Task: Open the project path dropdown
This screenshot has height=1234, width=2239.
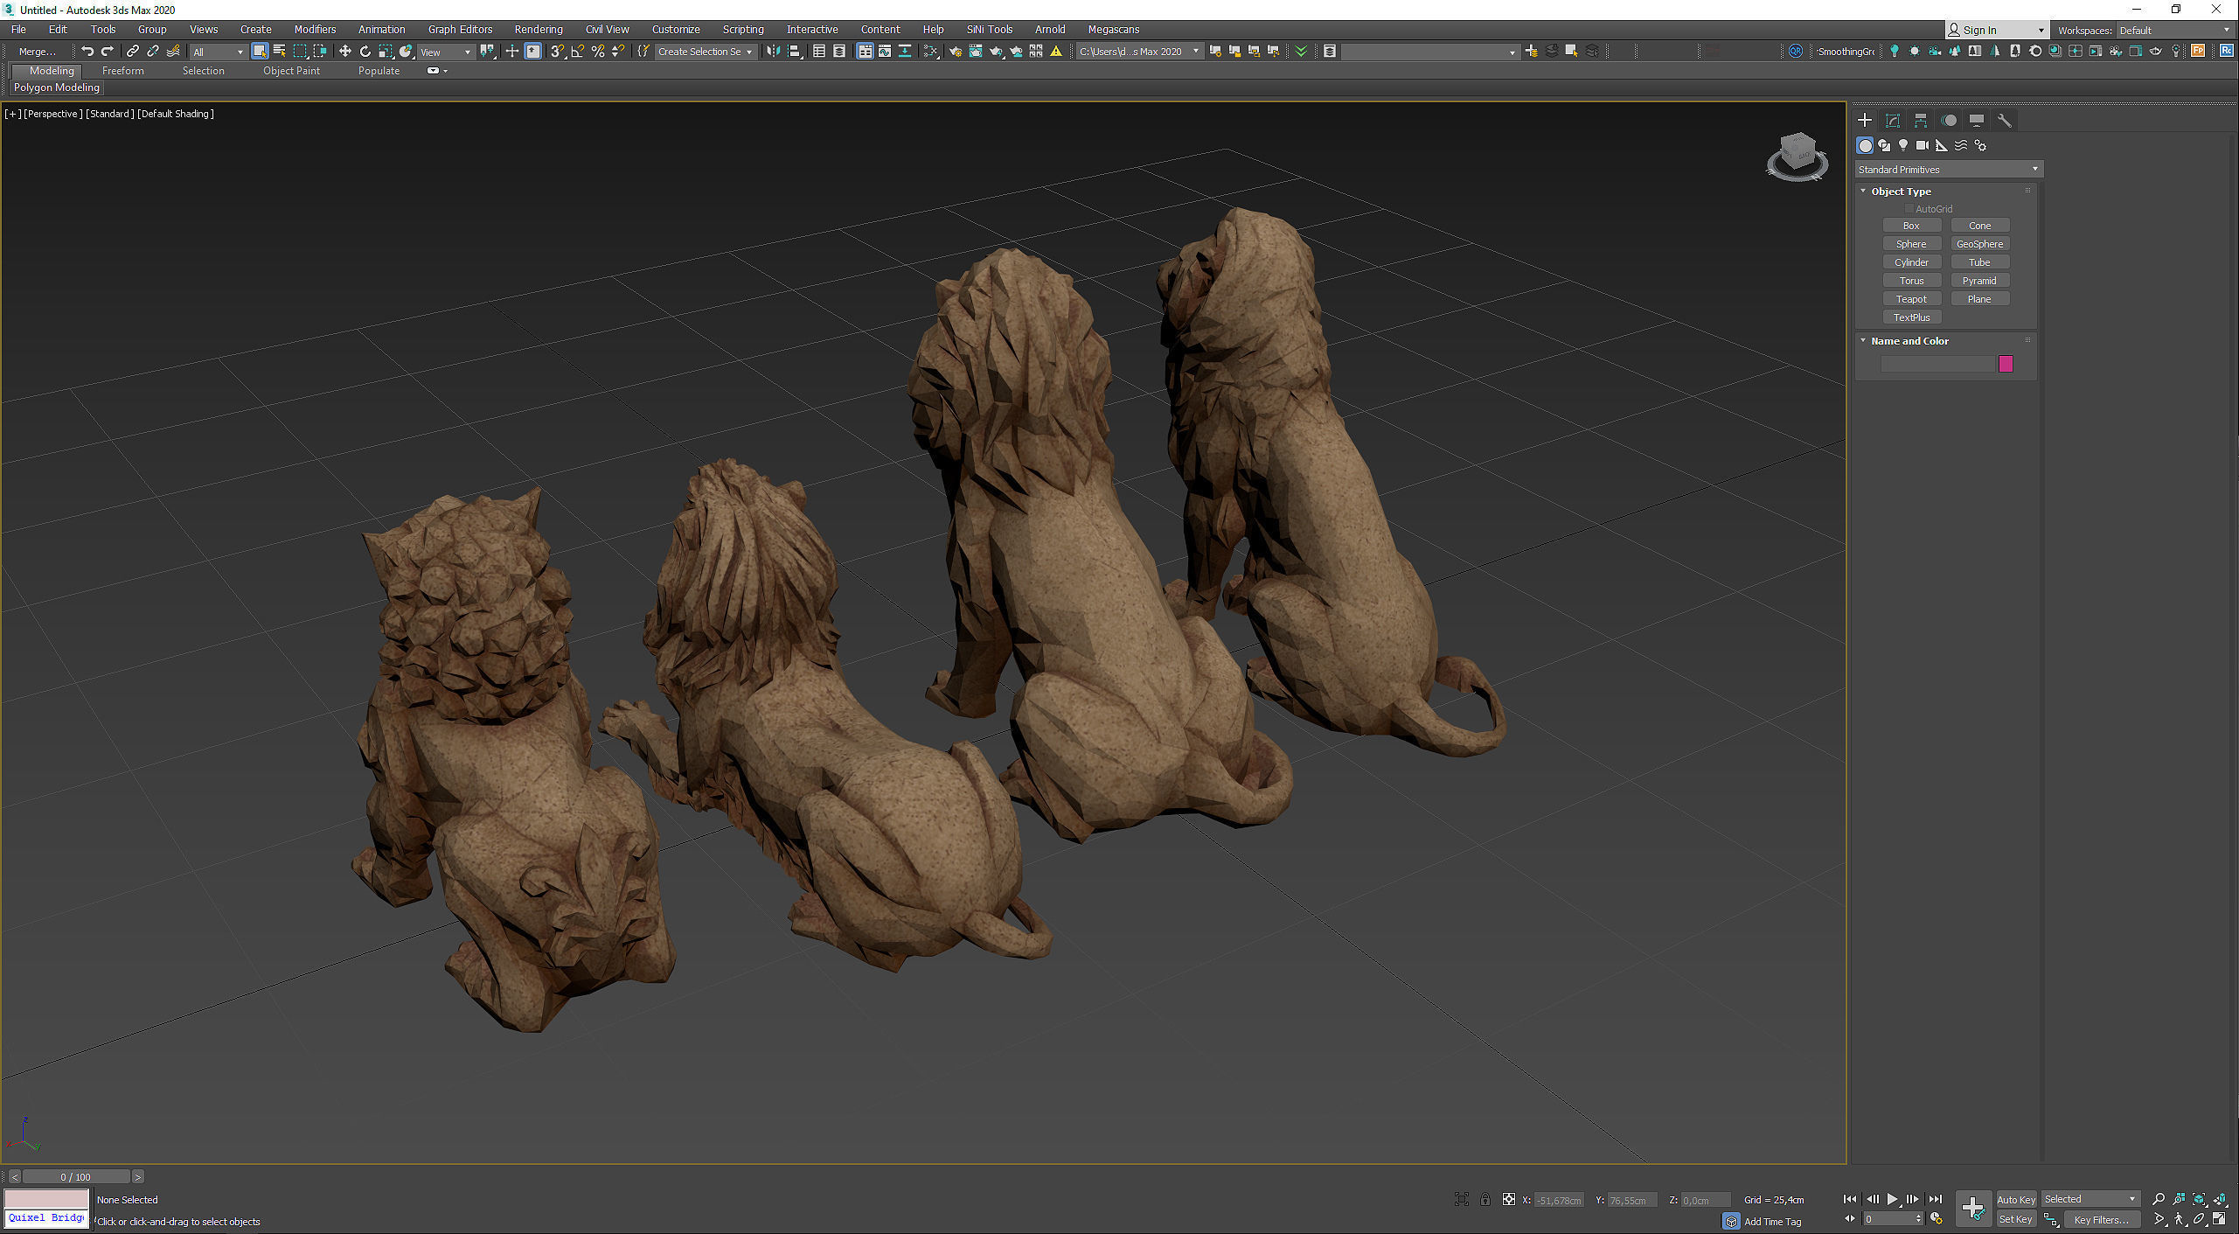Action: [1139, 52]
